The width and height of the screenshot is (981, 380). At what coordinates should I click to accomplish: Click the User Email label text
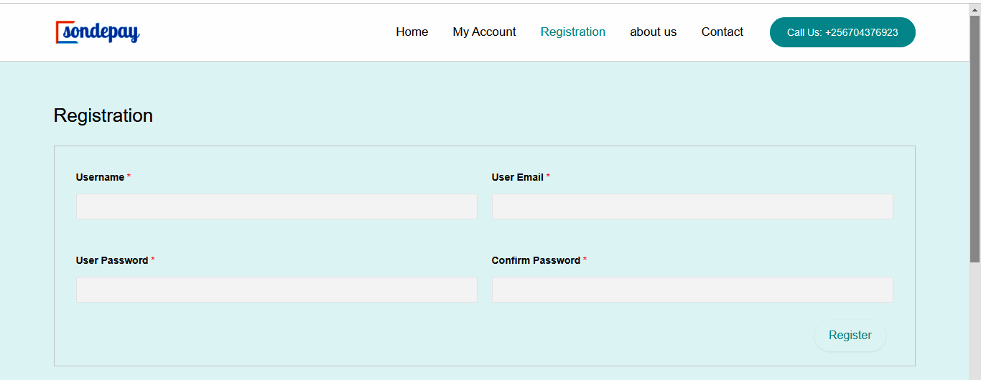517,177
